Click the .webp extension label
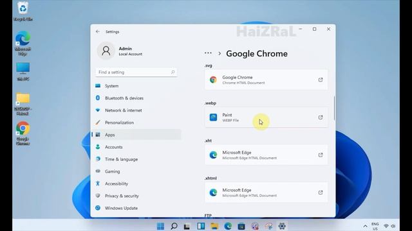The width and height of the screenshot is (412, 231). pyautogui.click(x=211, y=103)
